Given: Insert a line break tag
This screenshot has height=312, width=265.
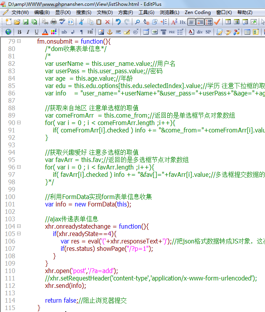Looking at the screenshot, I should (73, 32).
